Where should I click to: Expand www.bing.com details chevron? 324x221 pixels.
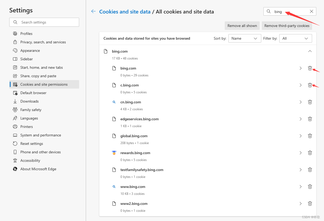300,187
